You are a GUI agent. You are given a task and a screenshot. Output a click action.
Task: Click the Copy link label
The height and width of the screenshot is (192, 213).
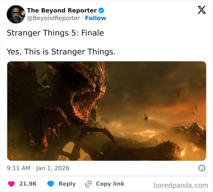point(110,184)
